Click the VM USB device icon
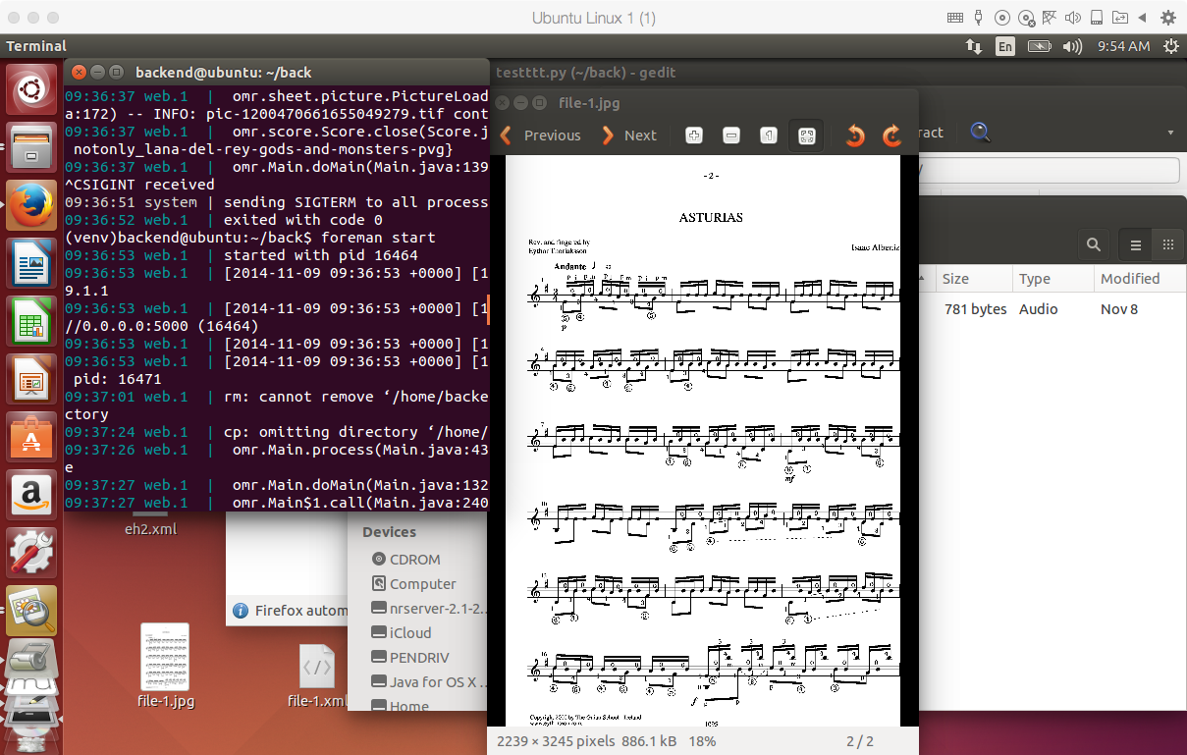The width and height of the screenshot is (1187, 755). pyautogui.click(x=979, y=18)
